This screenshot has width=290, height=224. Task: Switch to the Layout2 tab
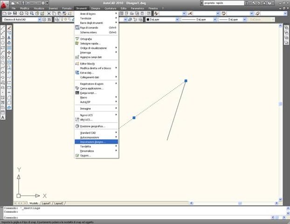(x=59, y=203)
